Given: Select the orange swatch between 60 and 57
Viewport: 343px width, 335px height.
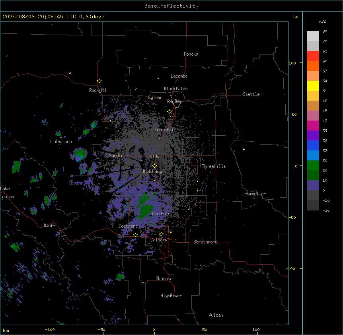Looking at the screenshot, I should tap(313, 66).
